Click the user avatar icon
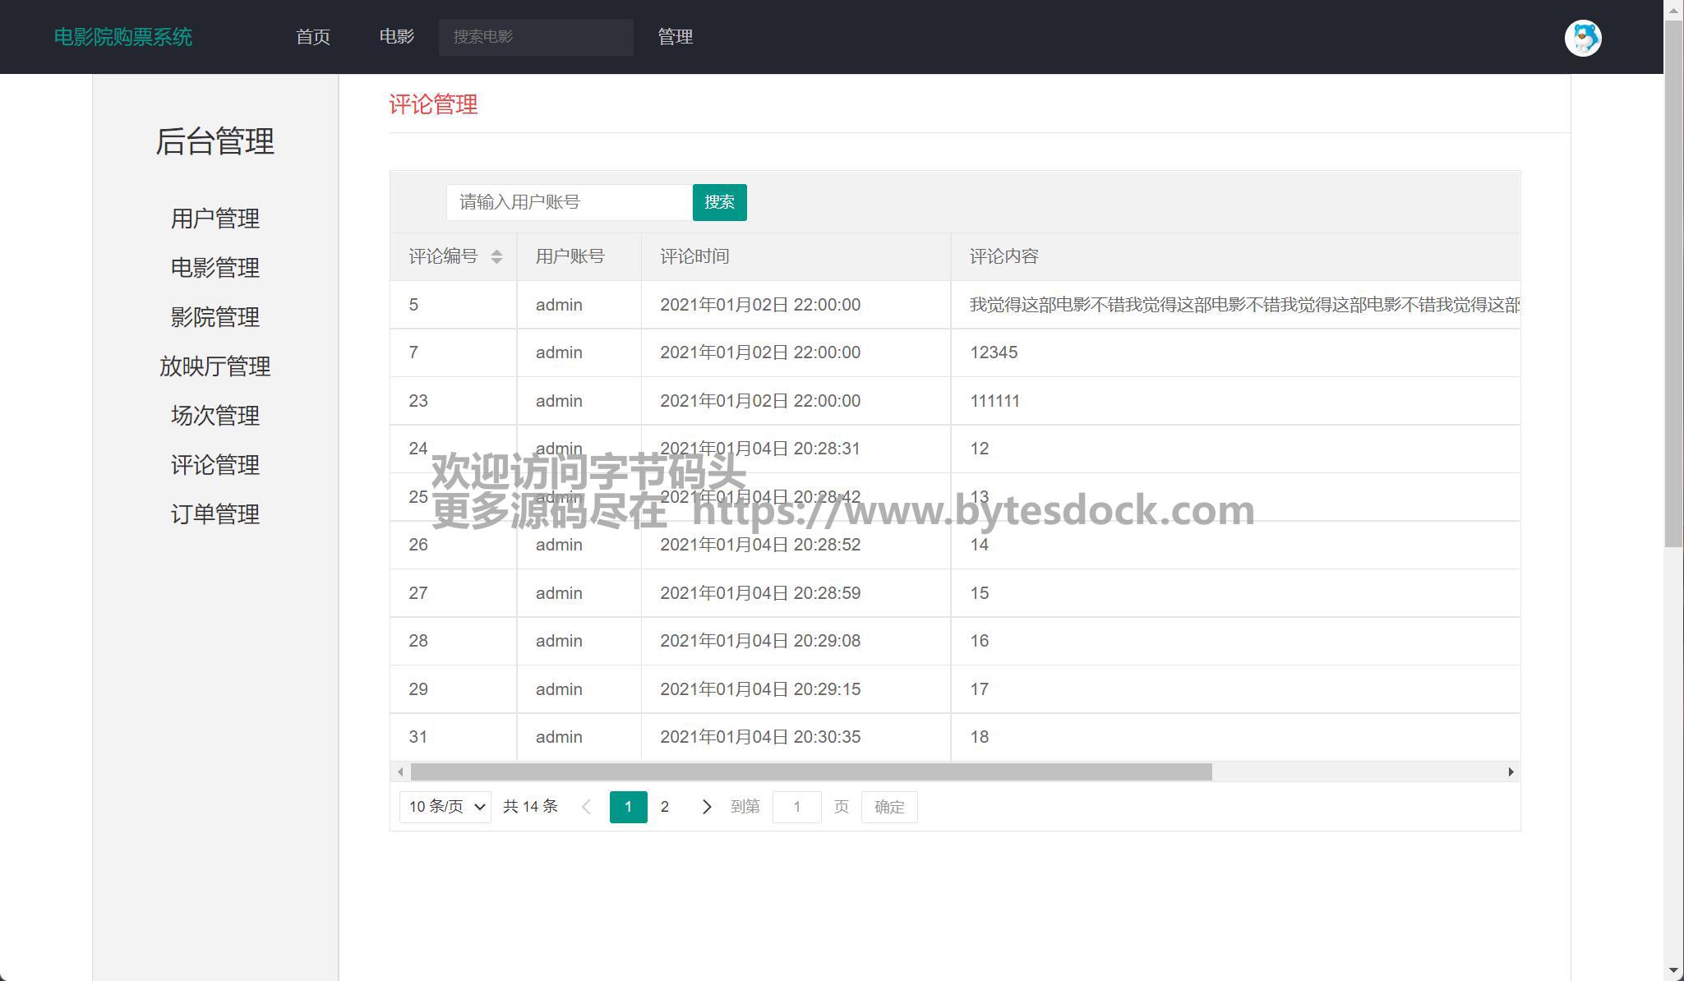 click(1582, 38)
